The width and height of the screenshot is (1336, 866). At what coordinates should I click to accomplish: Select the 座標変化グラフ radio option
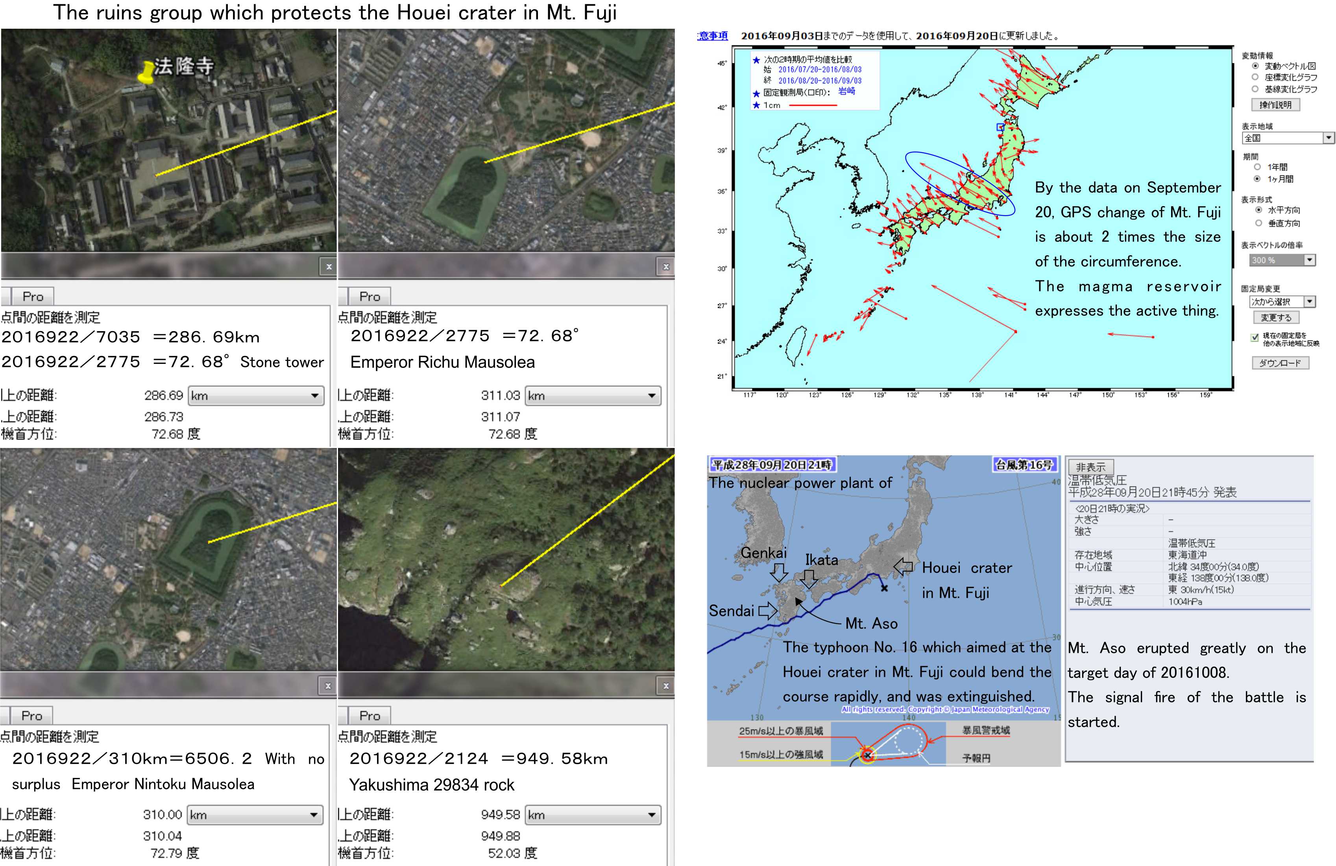click(x=1255, y=77)
